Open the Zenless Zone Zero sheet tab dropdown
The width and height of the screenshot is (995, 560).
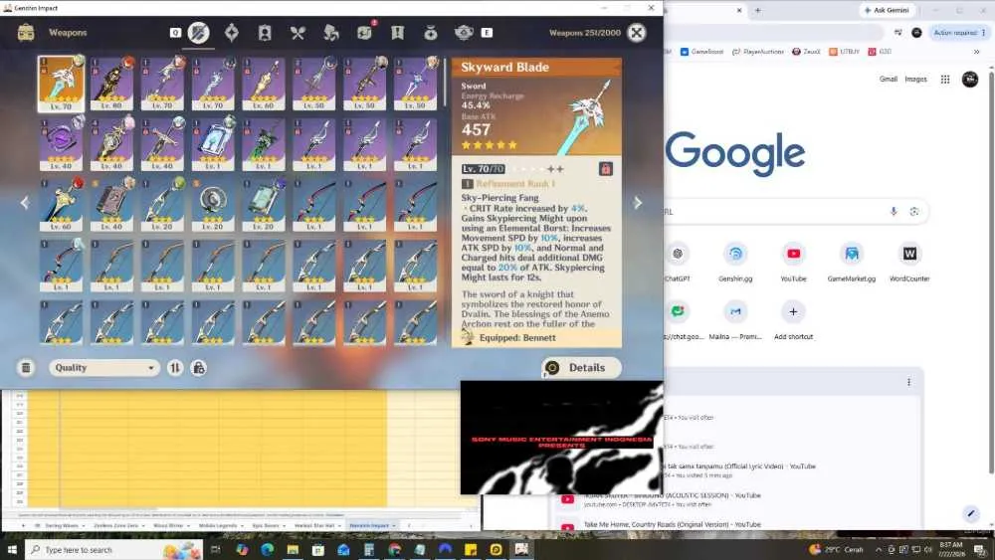(144, 526)
